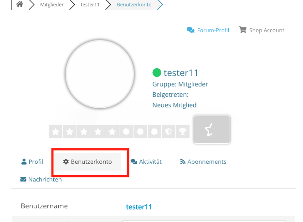Click the 'Gruppe: Mitglieder' text
This screenshot has height=222, width=303.
(180, 84)
